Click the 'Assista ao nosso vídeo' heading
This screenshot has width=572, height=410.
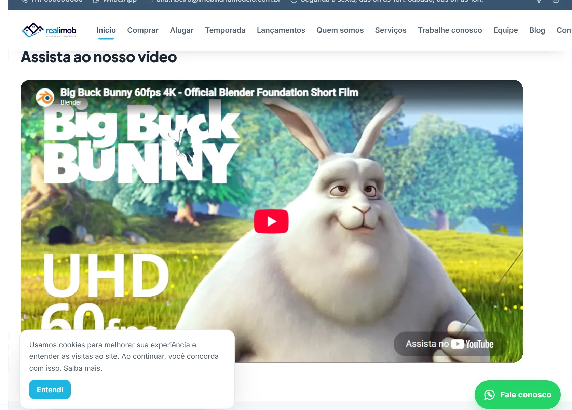99,57
